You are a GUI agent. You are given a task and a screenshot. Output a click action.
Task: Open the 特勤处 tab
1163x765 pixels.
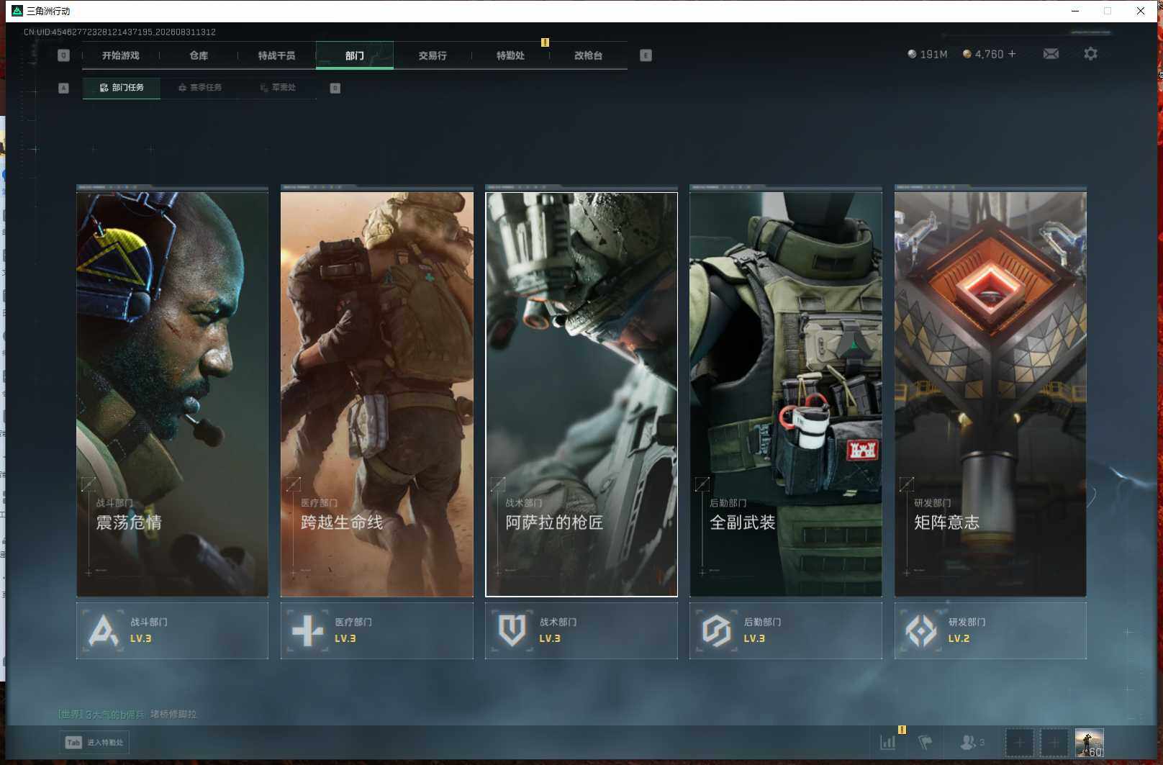[x=510, y=55]
